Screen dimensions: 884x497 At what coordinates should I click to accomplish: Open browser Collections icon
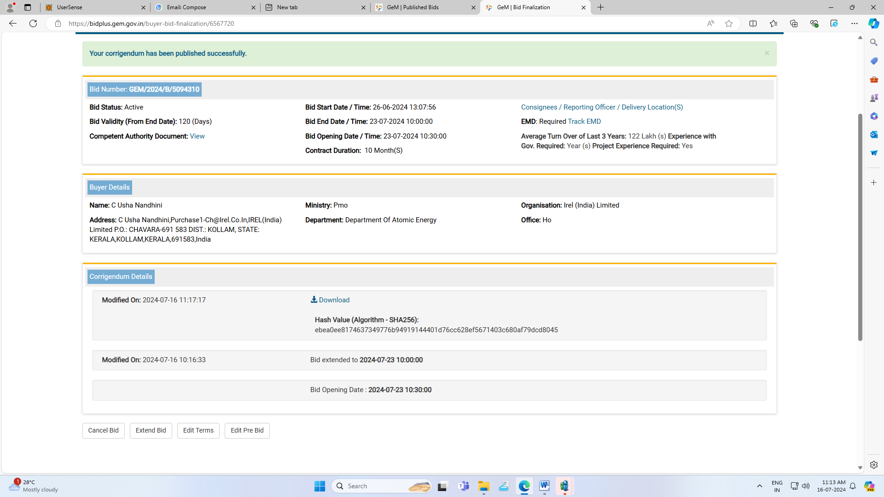click(x=793, y=23)
